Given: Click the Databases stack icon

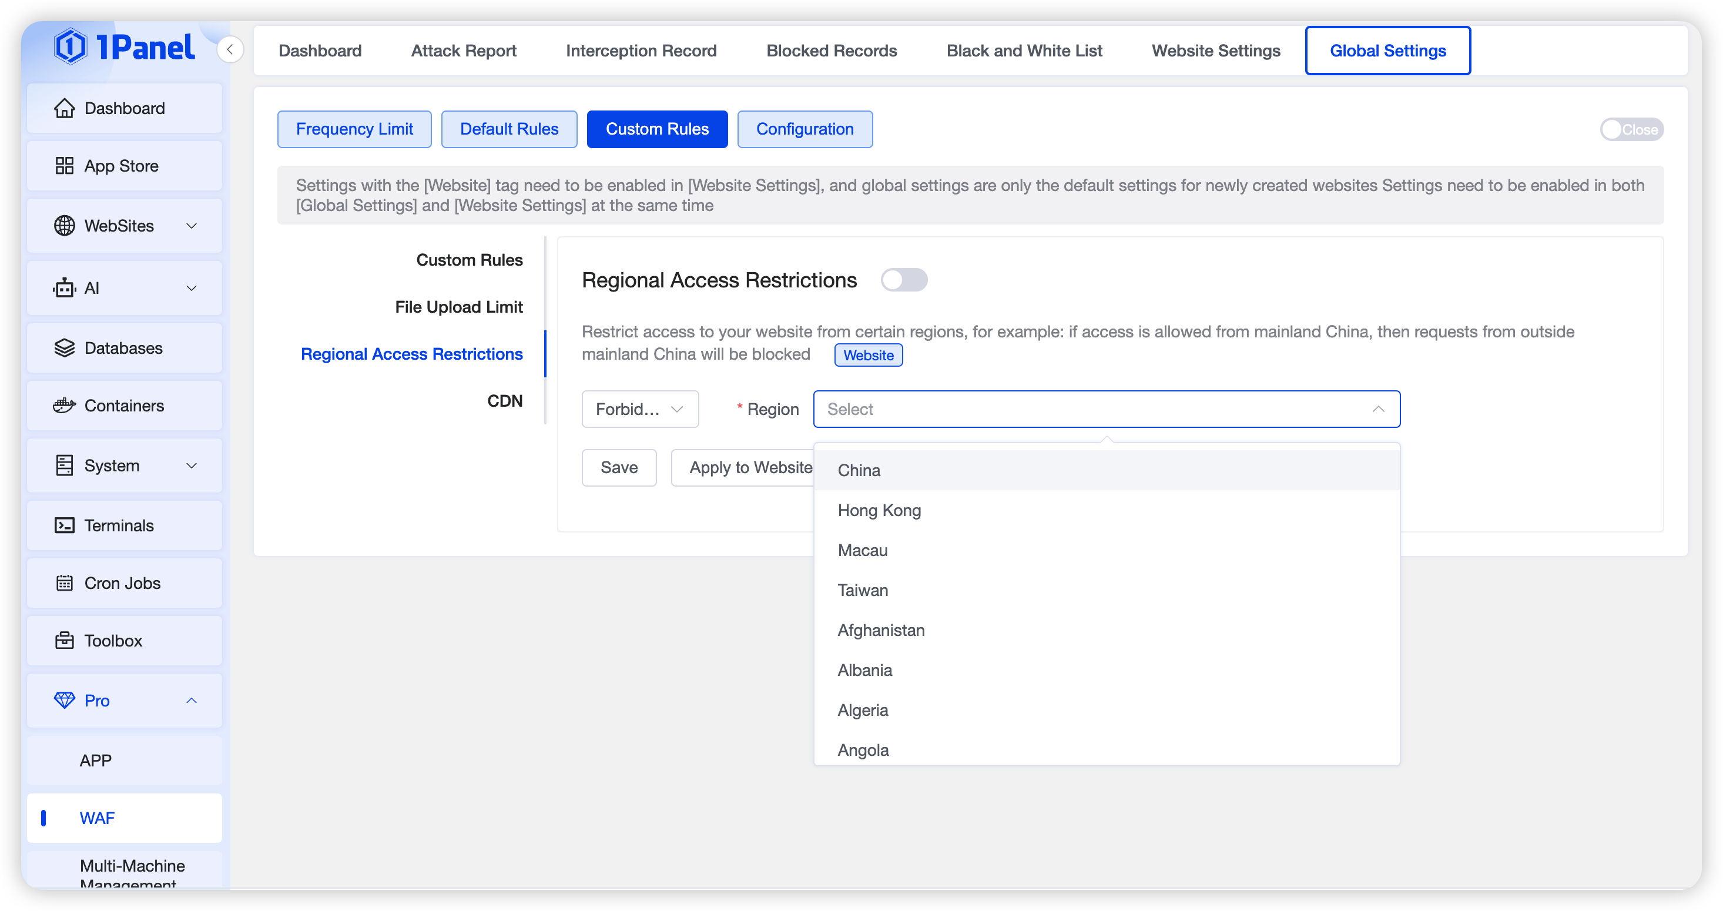Looking at the screenshot, I should (x=64, y=348).
